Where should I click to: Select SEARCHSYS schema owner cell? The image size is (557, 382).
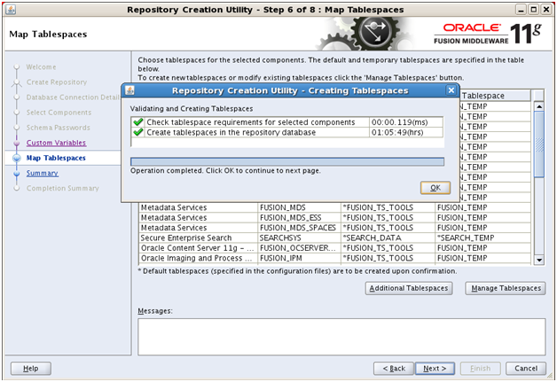tap(299, 238)
